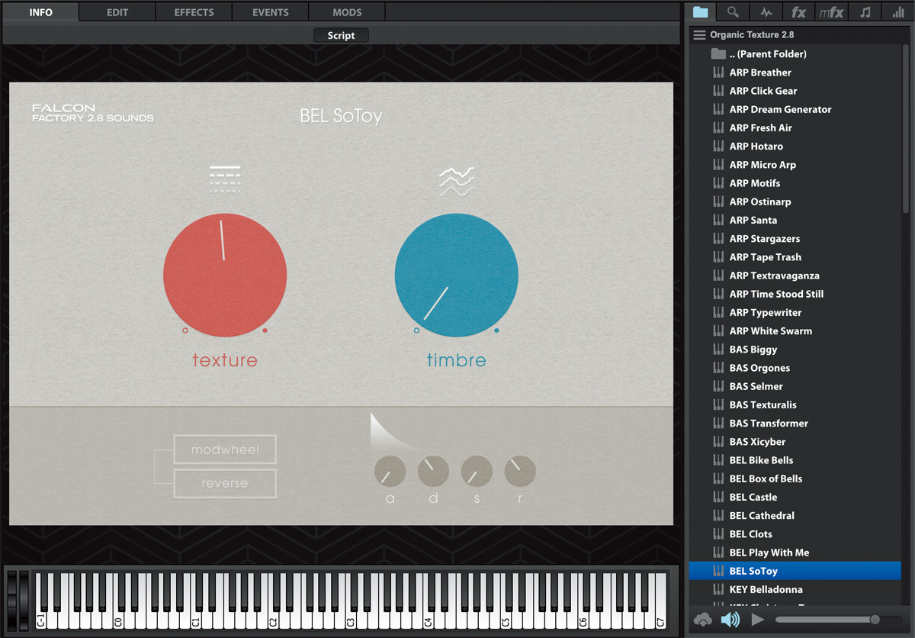Image resolution: width=915 pixels, height=638 pixels.
Task: Play the selected preset preview
Action: click(757, 620)
